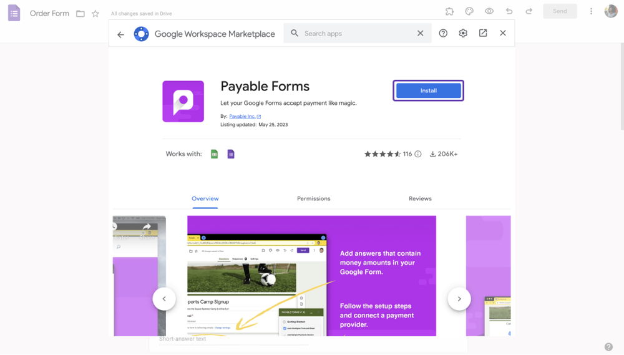
Task: Click the Payable Forms app logo
Action: pyautogui.click(x=183, y=101)
